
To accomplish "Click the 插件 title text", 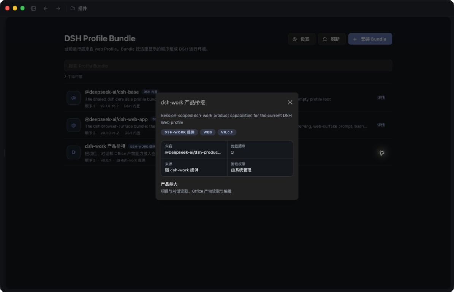I will coord(82,8).
